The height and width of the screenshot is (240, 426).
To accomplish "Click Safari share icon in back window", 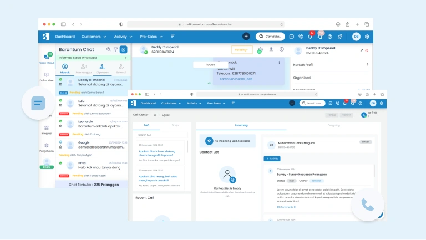I will (x=347, y=24).
